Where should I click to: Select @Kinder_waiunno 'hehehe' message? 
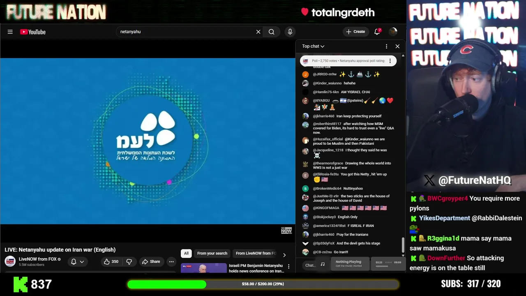(x=349, y=83)
